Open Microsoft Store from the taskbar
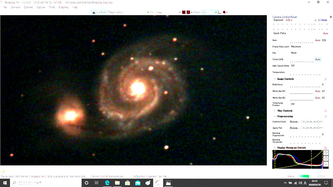Screen dimensions: 333x187 127,183
